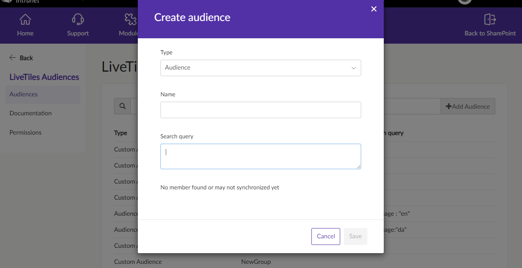The image size is (522, 268).
Task: Select the NewGroup audience name cell
Action: point(256,262)
